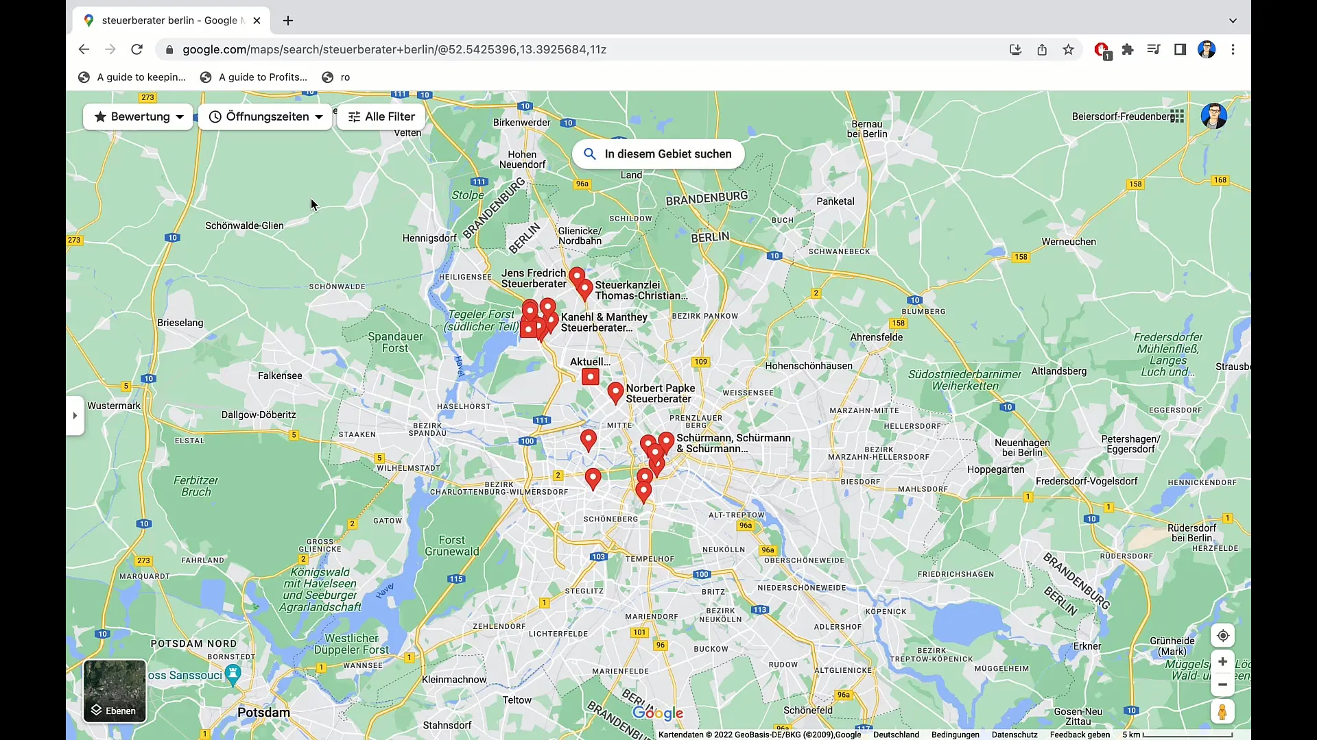The width and height of the screenshot is (1317, 740).
Task: Open the Datenschutz privacy link
Action: (1015, 735)
